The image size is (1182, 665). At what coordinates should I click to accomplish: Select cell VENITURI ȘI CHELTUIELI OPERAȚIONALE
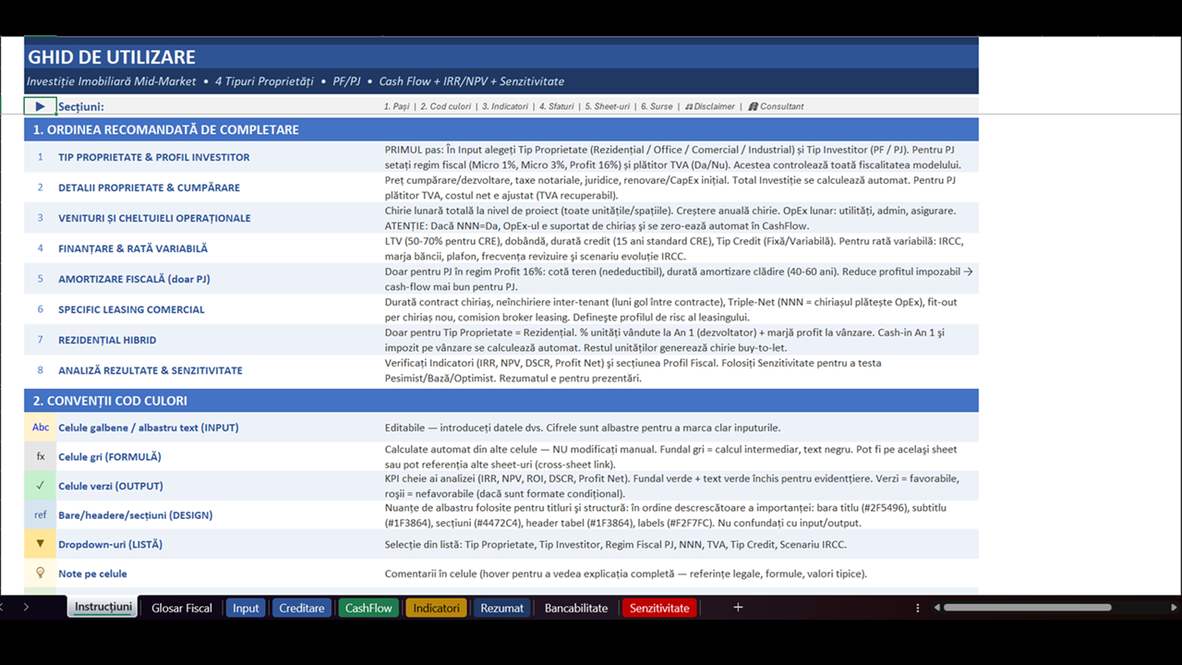220,218
